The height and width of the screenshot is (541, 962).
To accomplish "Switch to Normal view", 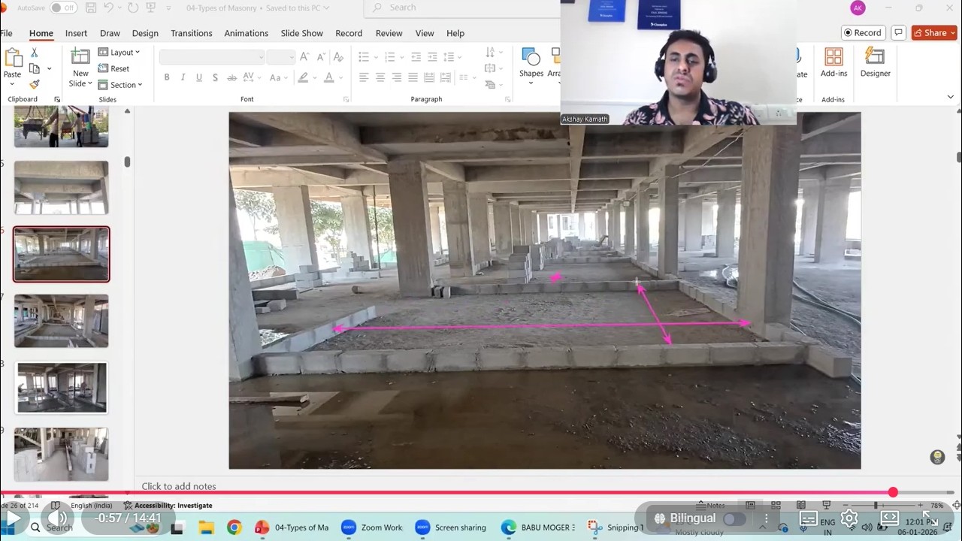I will (751, 506).
